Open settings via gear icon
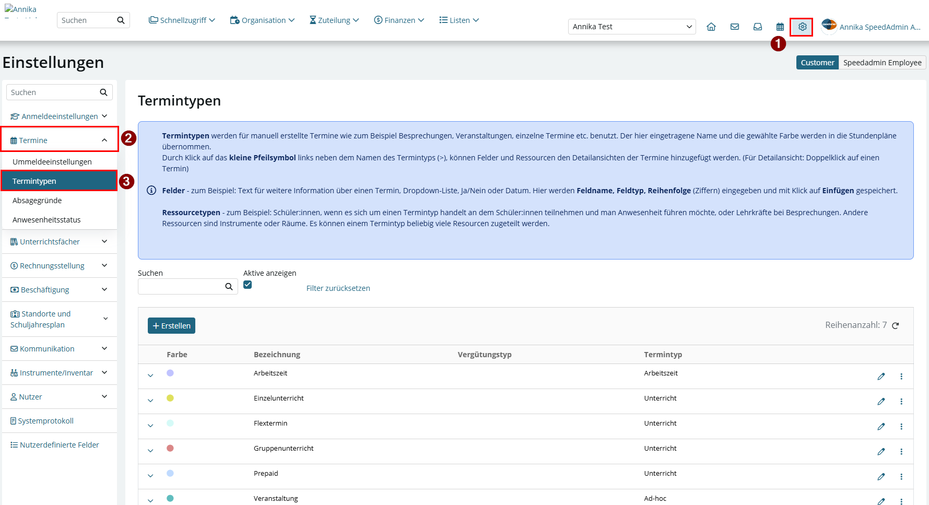The height and width of the screenshot is (505, 929). 802,27
